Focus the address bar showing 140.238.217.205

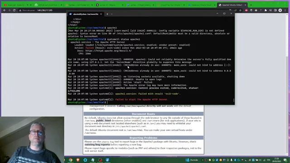point(45,10)
